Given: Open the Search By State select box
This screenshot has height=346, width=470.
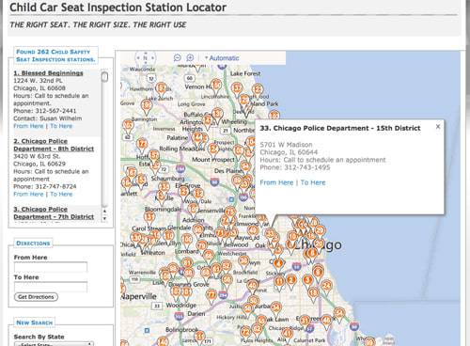Looking at the screenshot, I should 54,344.
